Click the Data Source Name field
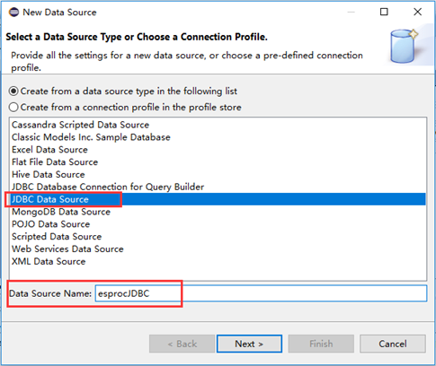The height and width of the screenshot is (366, 436). pos(261,293)
